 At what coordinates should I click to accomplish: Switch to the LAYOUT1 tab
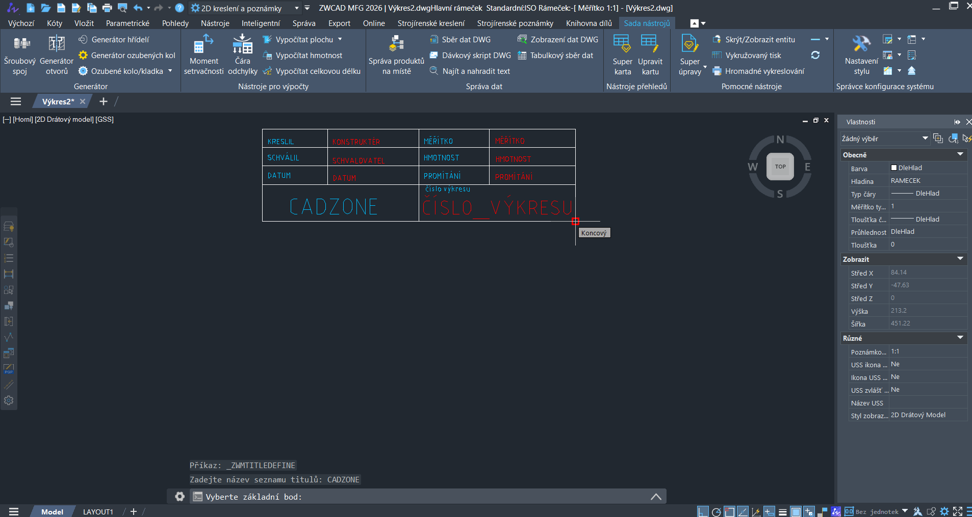tap(98, 511)
